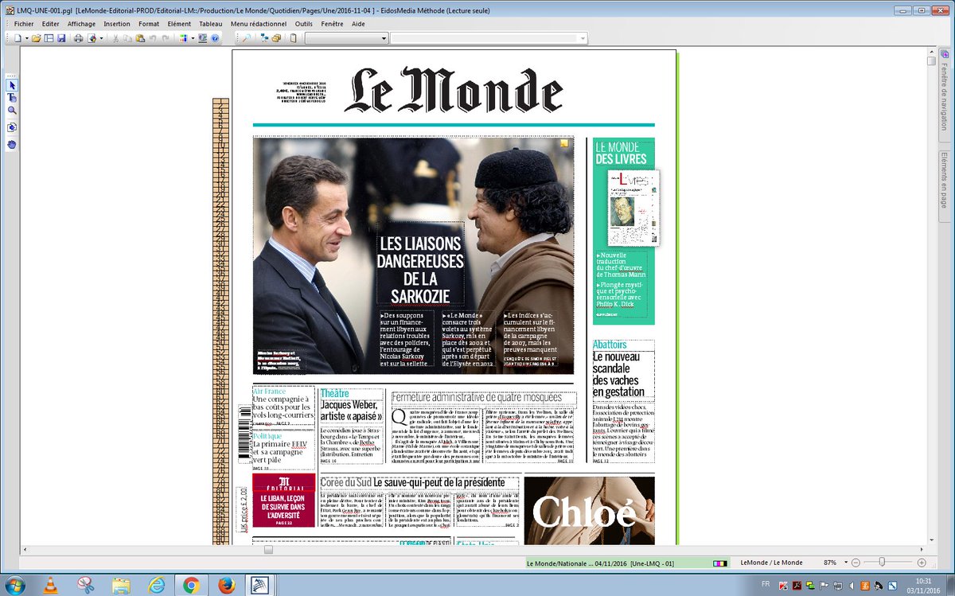Open the Affichage menu
The width and height of the screenshot is (955, 596).
(81, 24)
